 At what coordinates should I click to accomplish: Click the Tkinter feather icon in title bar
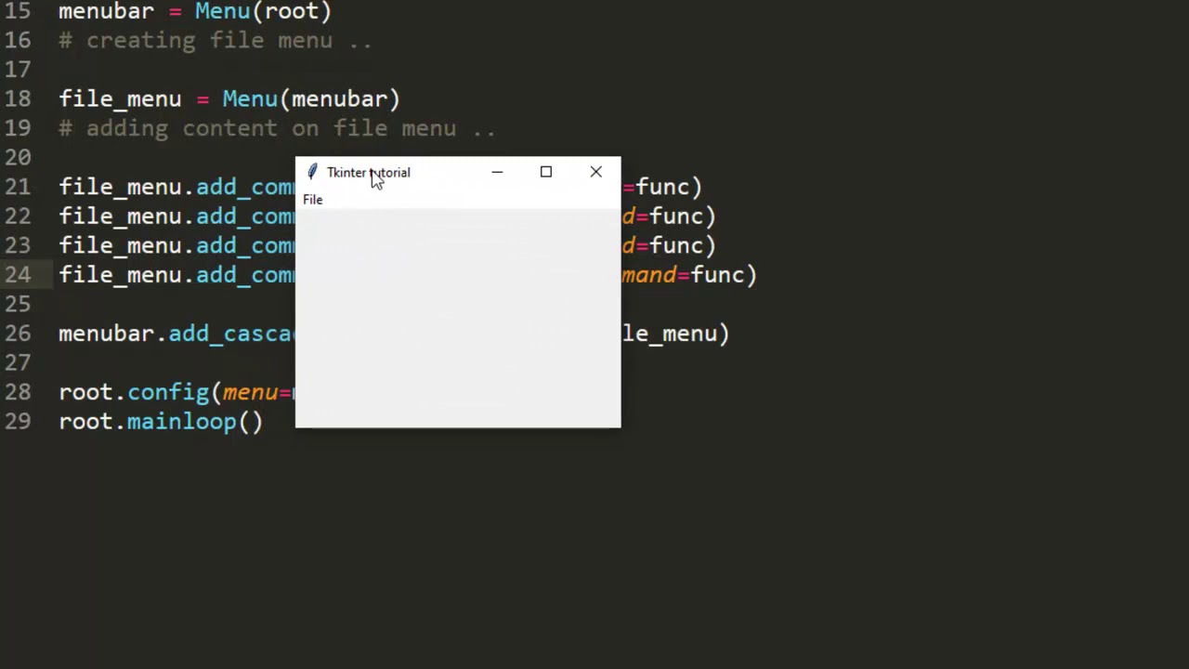(x=312, y=172)
